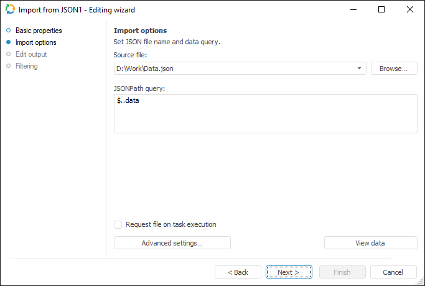
Task: Cancel the editing wizard
Action: pyautogui.click(x=393, y=272)
